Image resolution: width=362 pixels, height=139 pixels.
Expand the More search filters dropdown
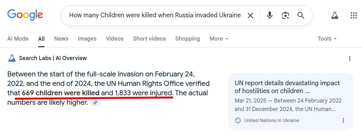[x=219, y=39]
